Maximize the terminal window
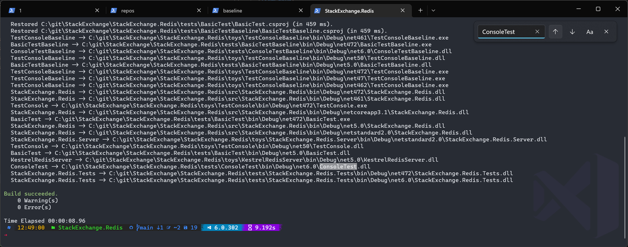This screenshot has height=247, width=628. 598,9
